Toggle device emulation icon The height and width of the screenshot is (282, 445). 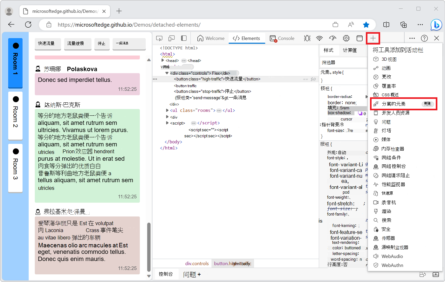172,38
